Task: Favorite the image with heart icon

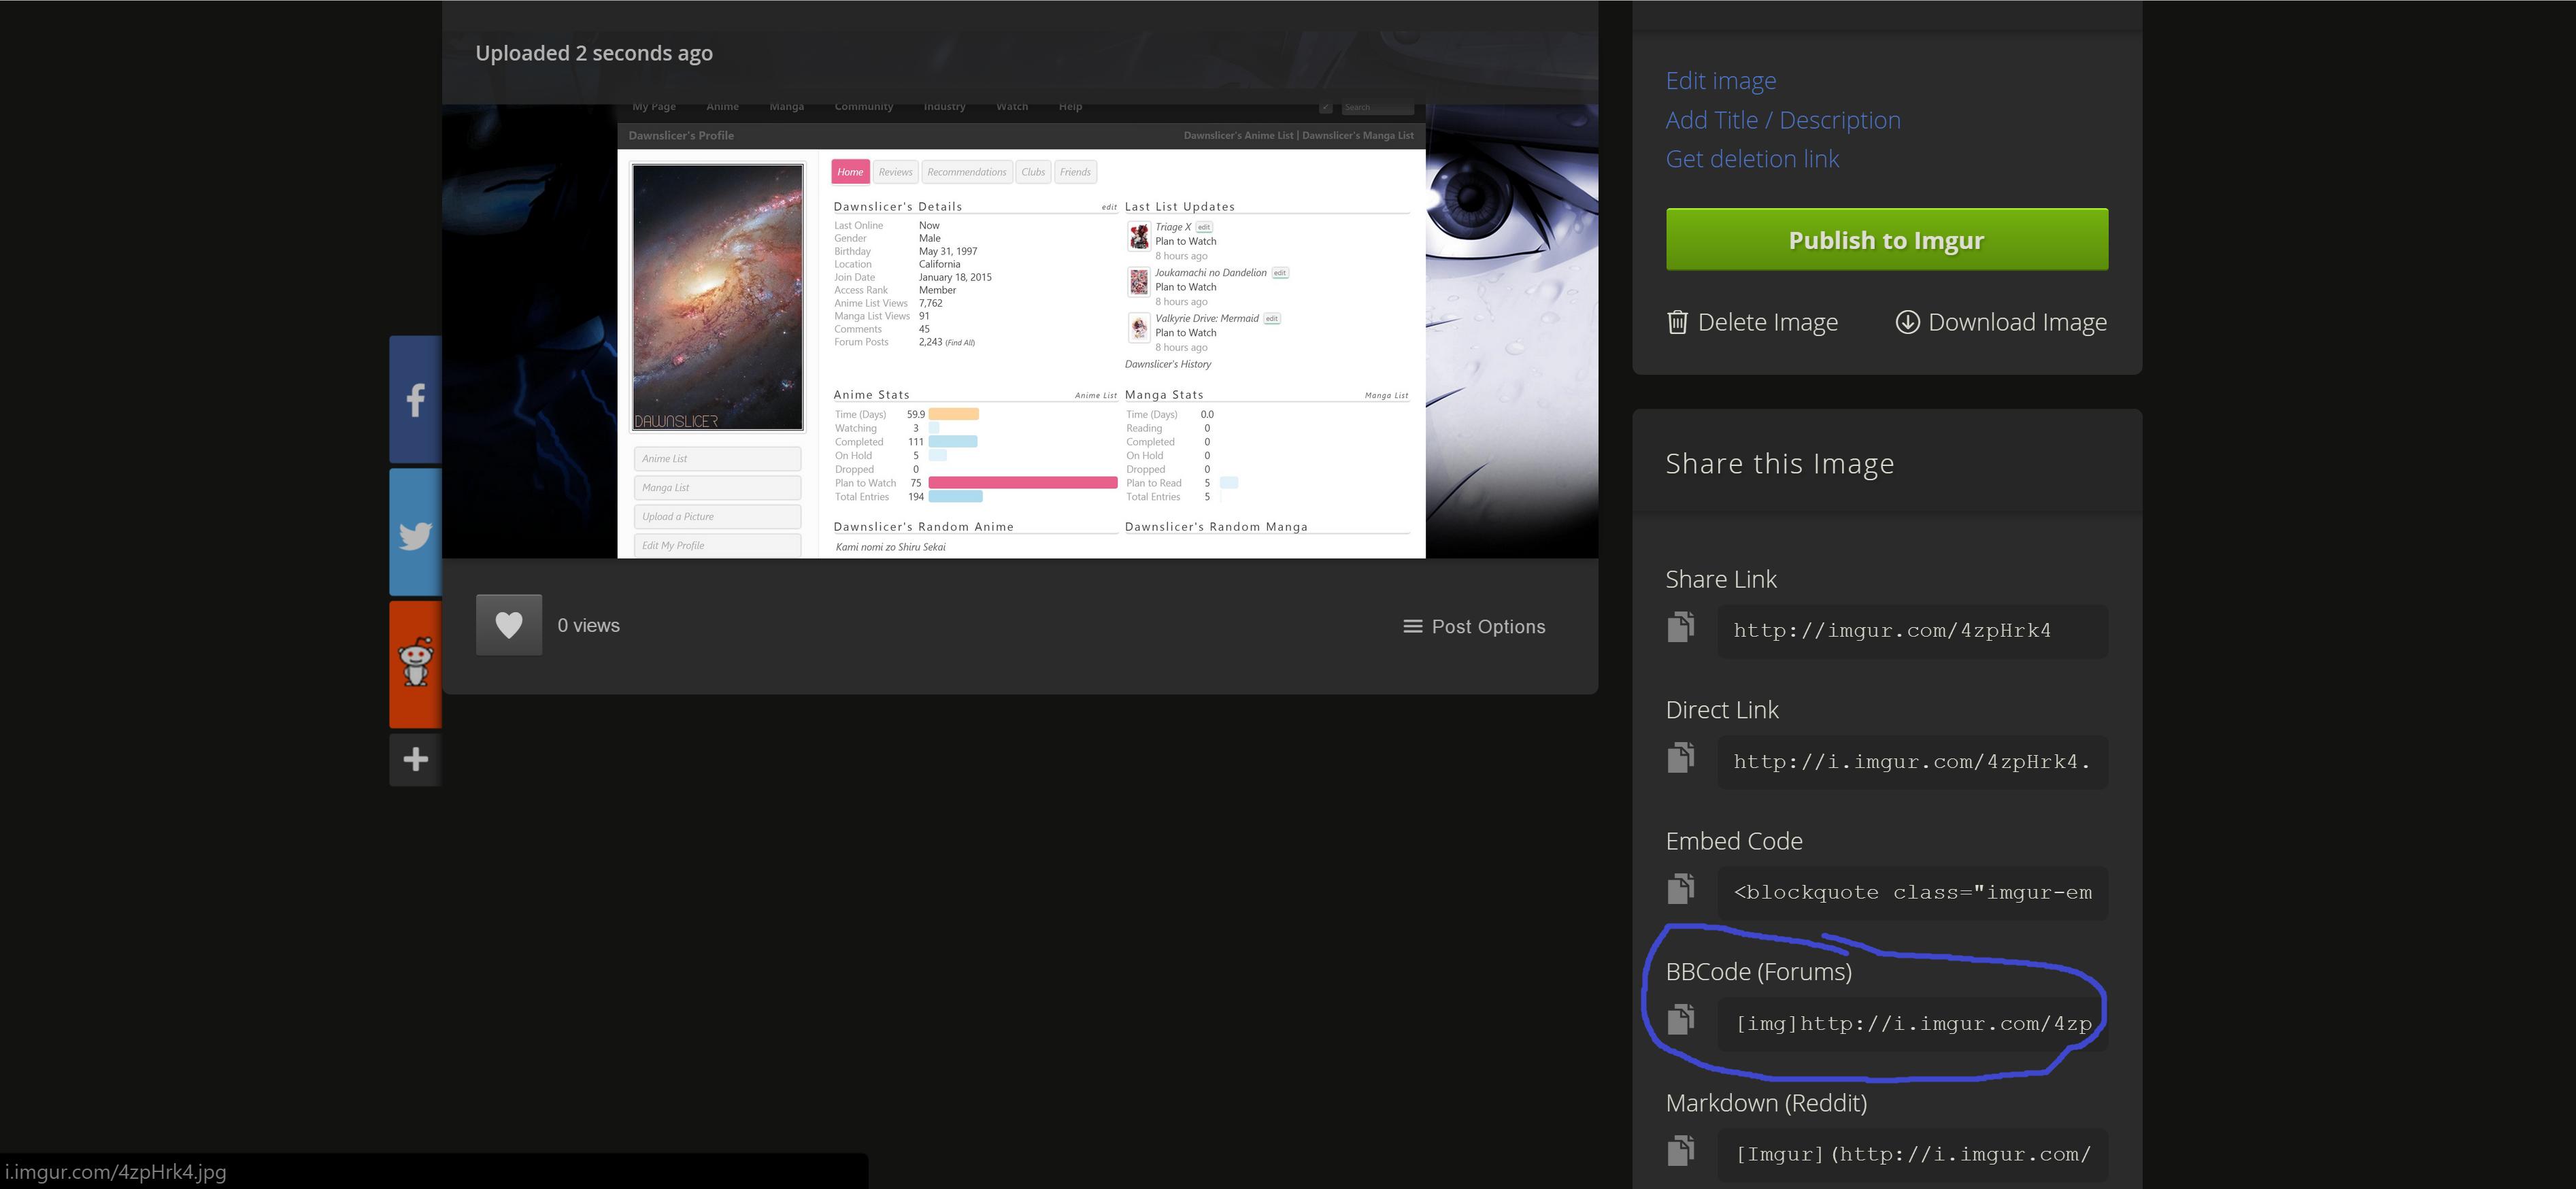Action: [508, 625]
